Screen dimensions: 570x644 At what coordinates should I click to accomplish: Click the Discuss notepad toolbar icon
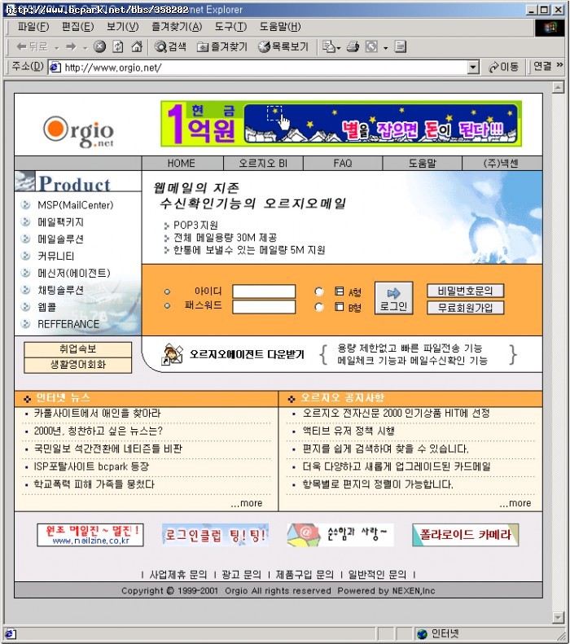coord(400,46)
